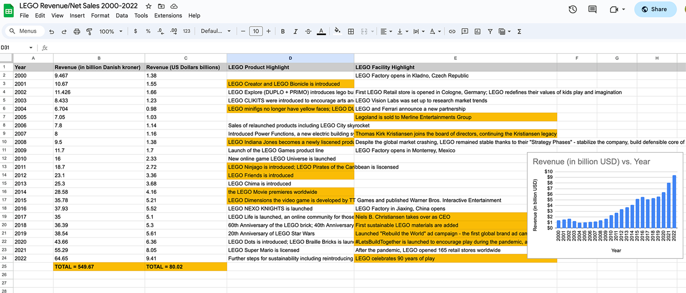Toggle bold formatting
The image size is (686, 293).
(283, 31)
